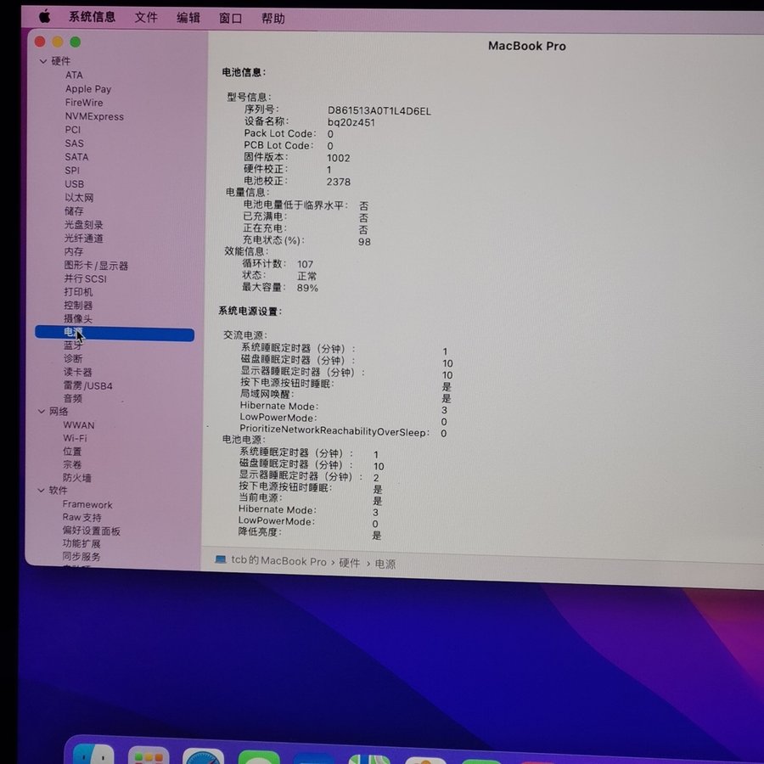This screenshot has height=764, width=764.
Task: Click 电源 in the path bar
Action: 385,564
